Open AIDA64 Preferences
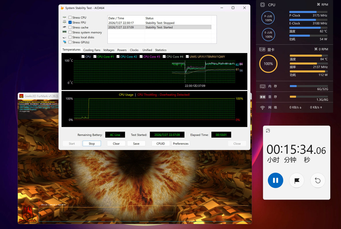The image size is (341, 229). tap(180, 143)
